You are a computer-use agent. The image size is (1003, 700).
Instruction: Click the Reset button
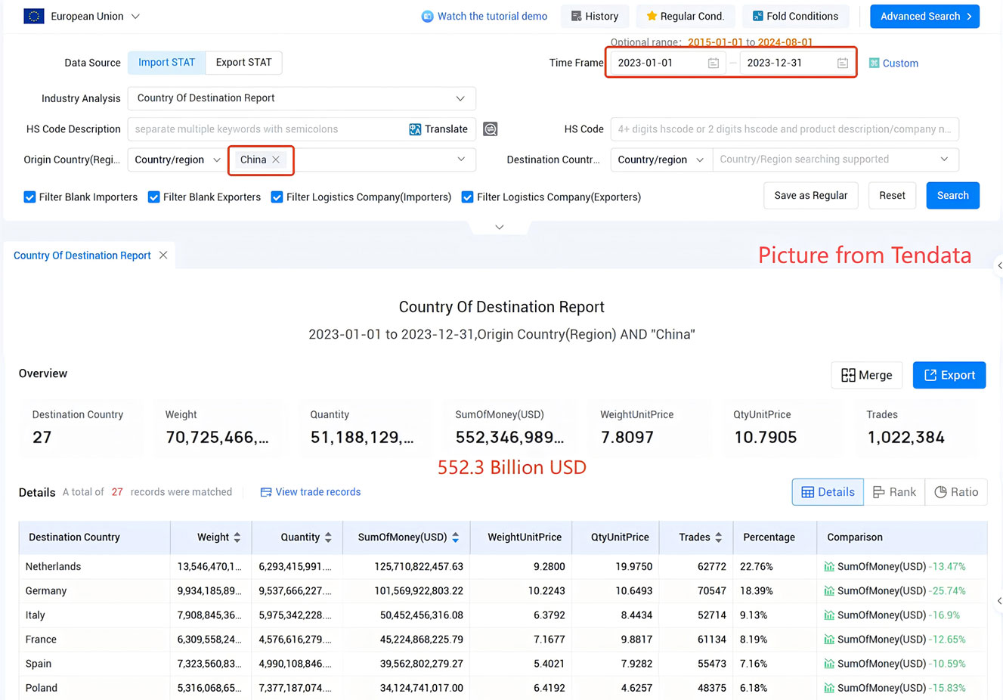892,196
